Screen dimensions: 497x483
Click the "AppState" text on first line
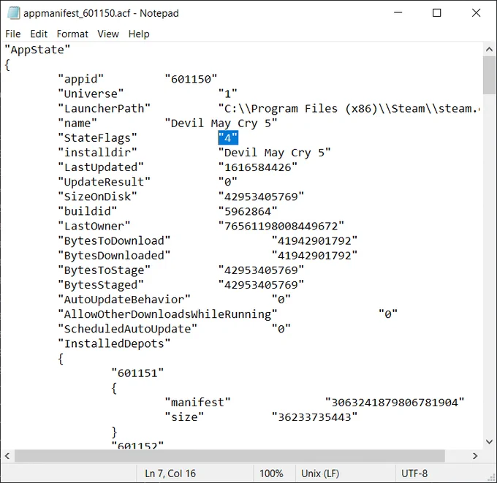coord(37,50)
